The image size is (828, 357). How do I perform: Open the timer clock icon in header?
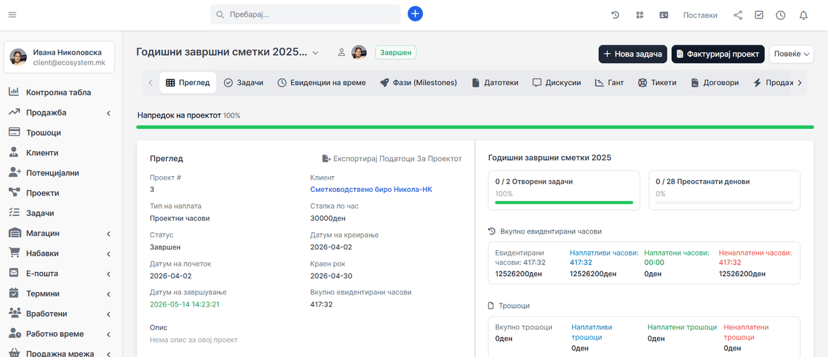(780, 15)
